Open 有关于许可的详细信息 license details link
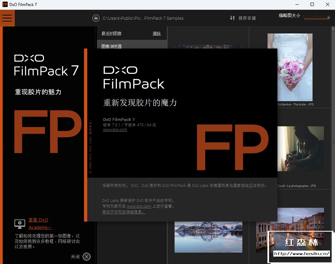The height and width of the screenshot is (264, 335). coord(124,212)
